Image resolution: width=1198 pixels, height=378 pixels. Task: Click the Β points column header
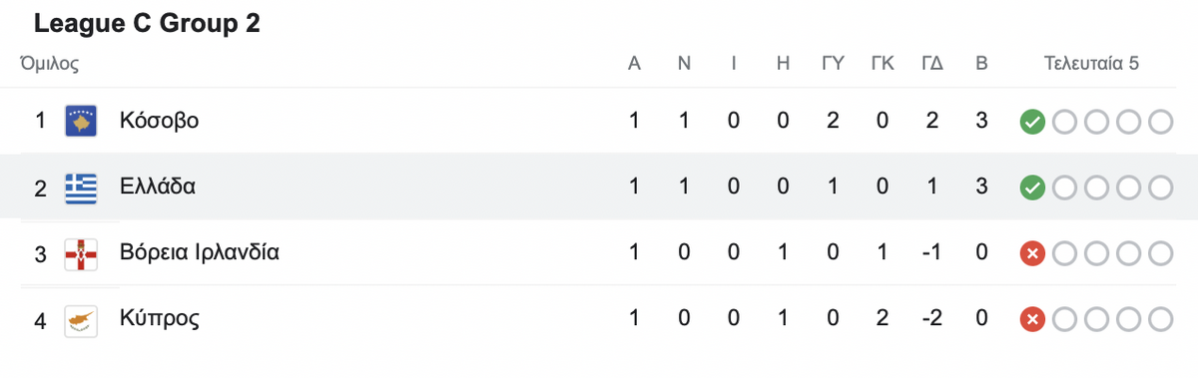click(981, 64)
